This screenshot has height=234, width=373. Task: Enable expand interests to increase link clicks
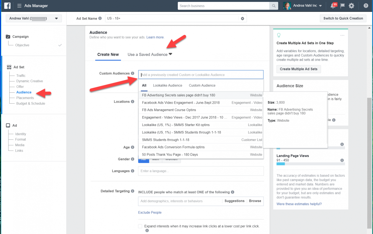click(140, 226)
